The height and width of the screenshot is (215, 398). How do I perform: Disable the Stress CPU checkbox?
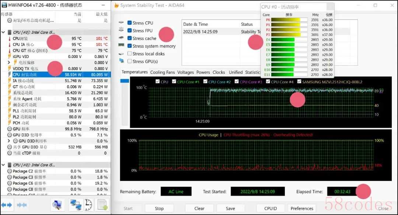click(x=130, y=23)
